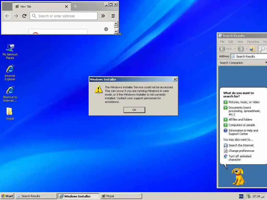
Task: Expand Forward history dropdown arrow
Action: pos(247,49)
